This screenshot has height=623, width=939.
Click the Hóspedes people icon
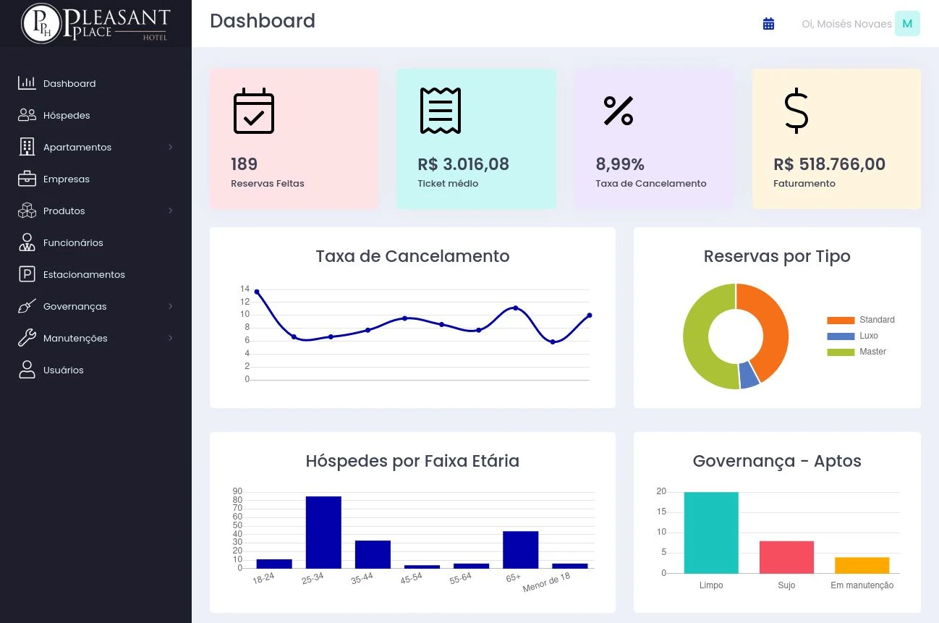27,115
